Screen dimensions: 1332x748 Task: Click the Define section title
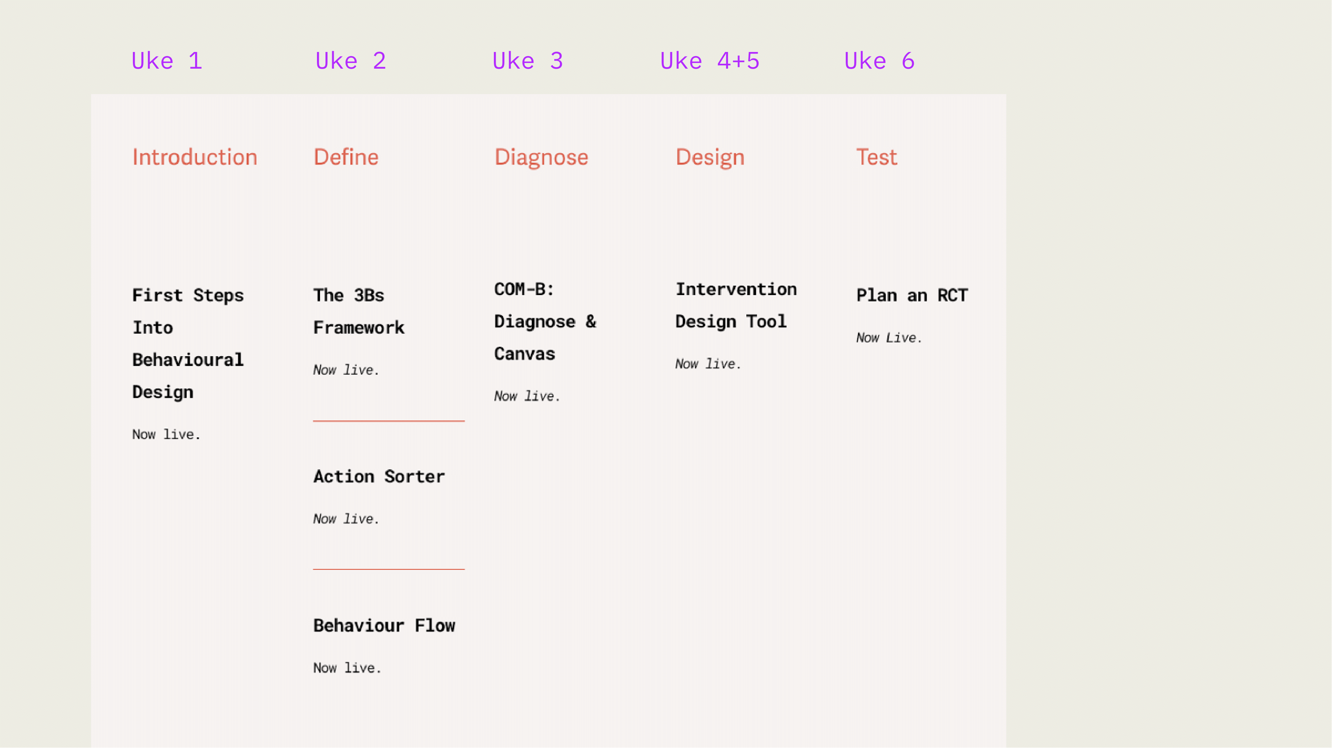pos(346,157)
